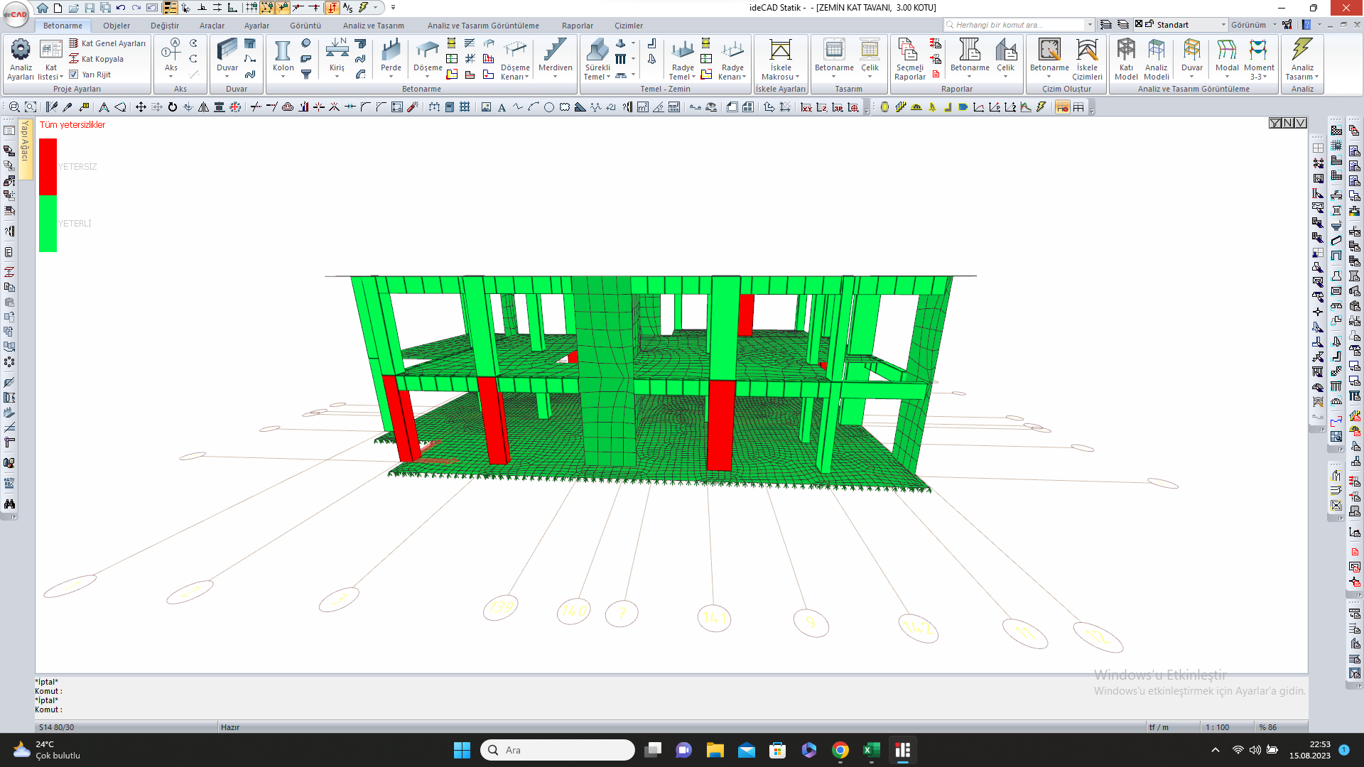This screenshot has width=1364, height=767.
Task: Select the Move (pan arrows) tool
Action: pyautogui.click(x=141, y=107)
